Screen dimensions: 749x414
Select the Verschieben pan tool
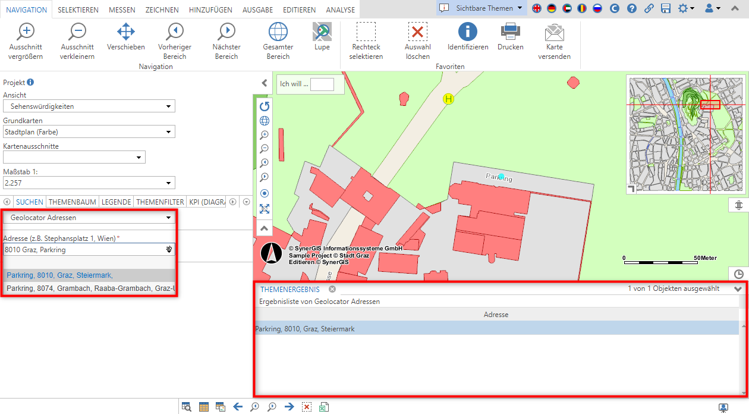click(x=126, y=32)
